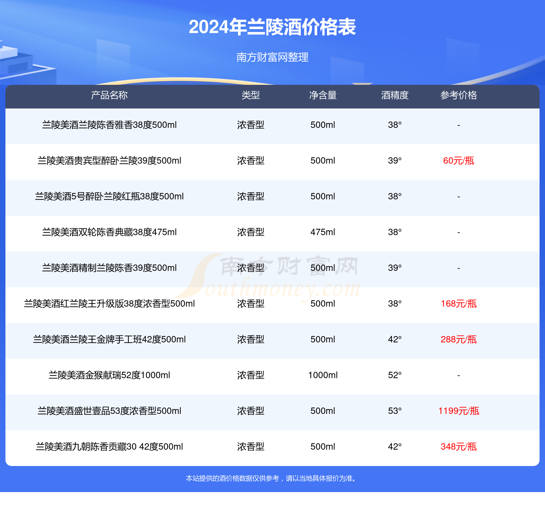545x506 pixels.
Task: Click 42° in the 兰陵王金牌手工班 row
Action: tap(395, 339)
